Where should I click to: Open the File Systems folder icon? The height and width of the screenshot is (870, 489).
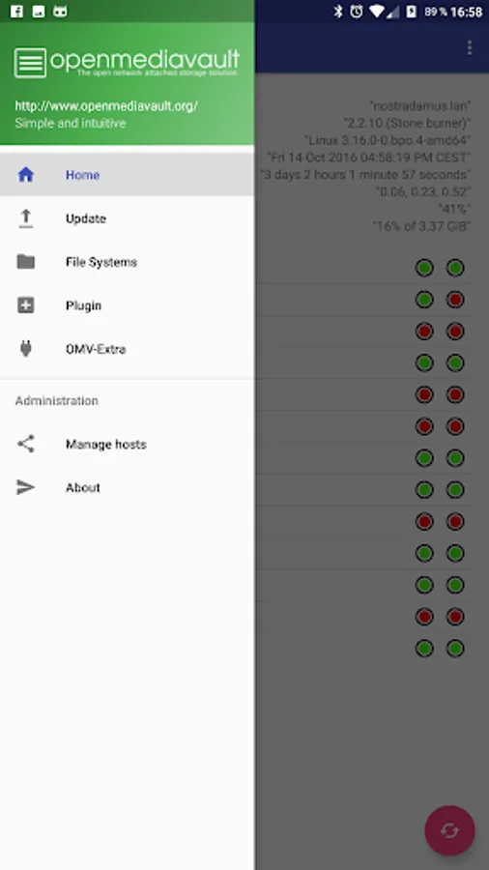pos(25,262)
